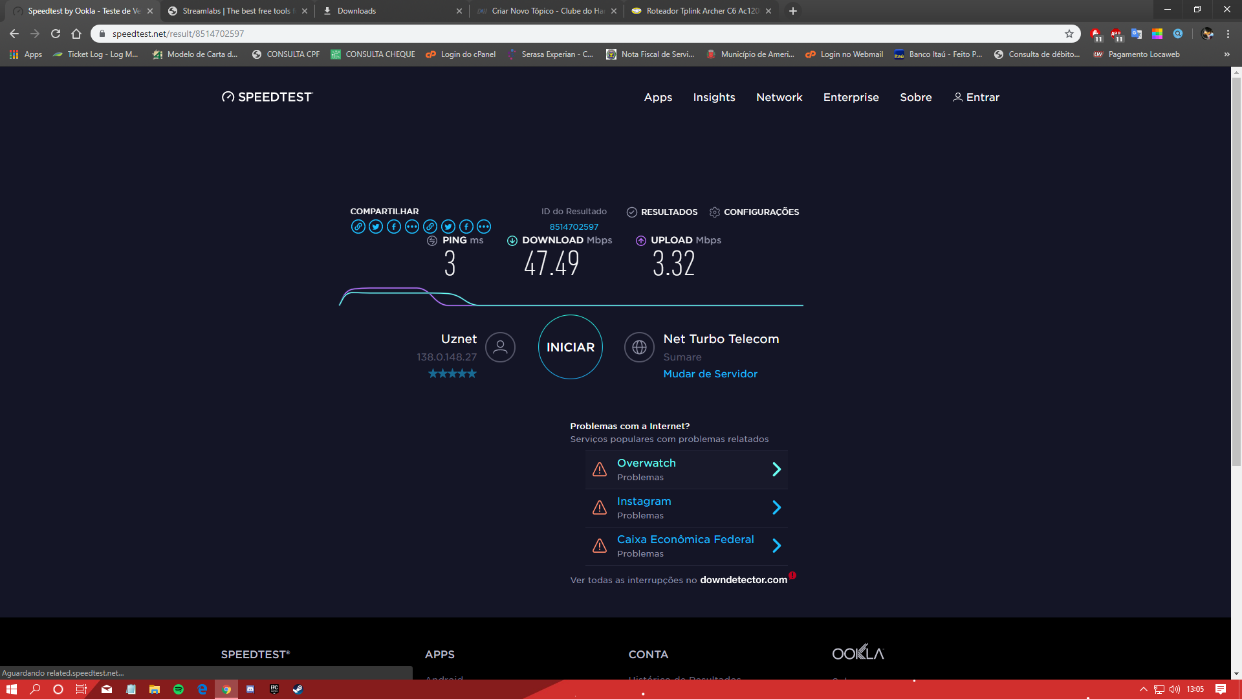Click the Speedtest logo in the header
Screen dimensions: 1242x699
[267, 97]
